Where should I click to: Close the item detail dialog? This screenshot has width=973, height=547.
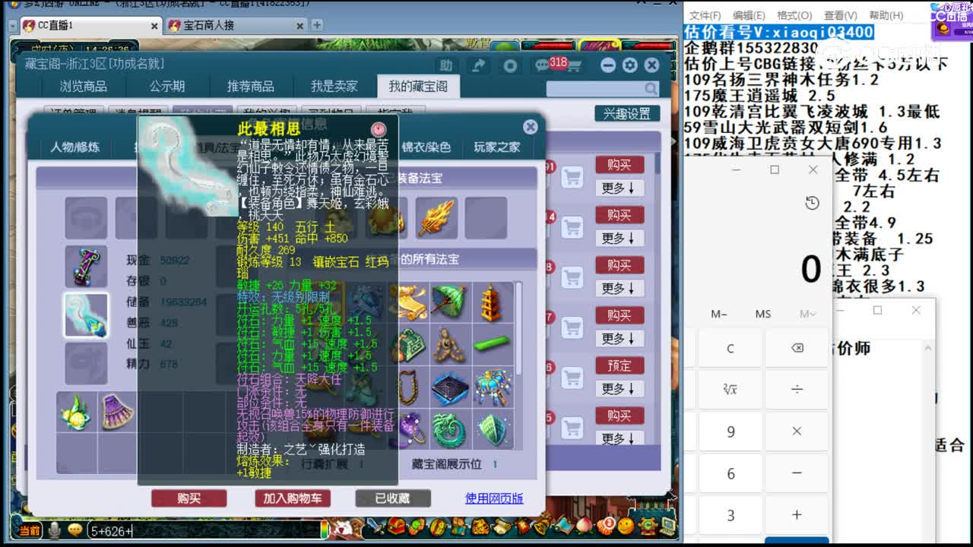click(x=531, y=127)
